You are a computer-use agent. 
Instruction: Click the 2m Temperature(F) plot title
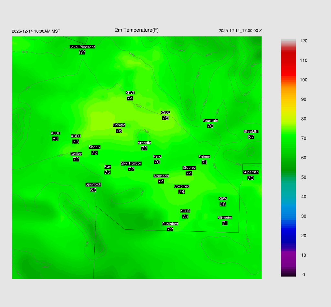click(137, 30)
